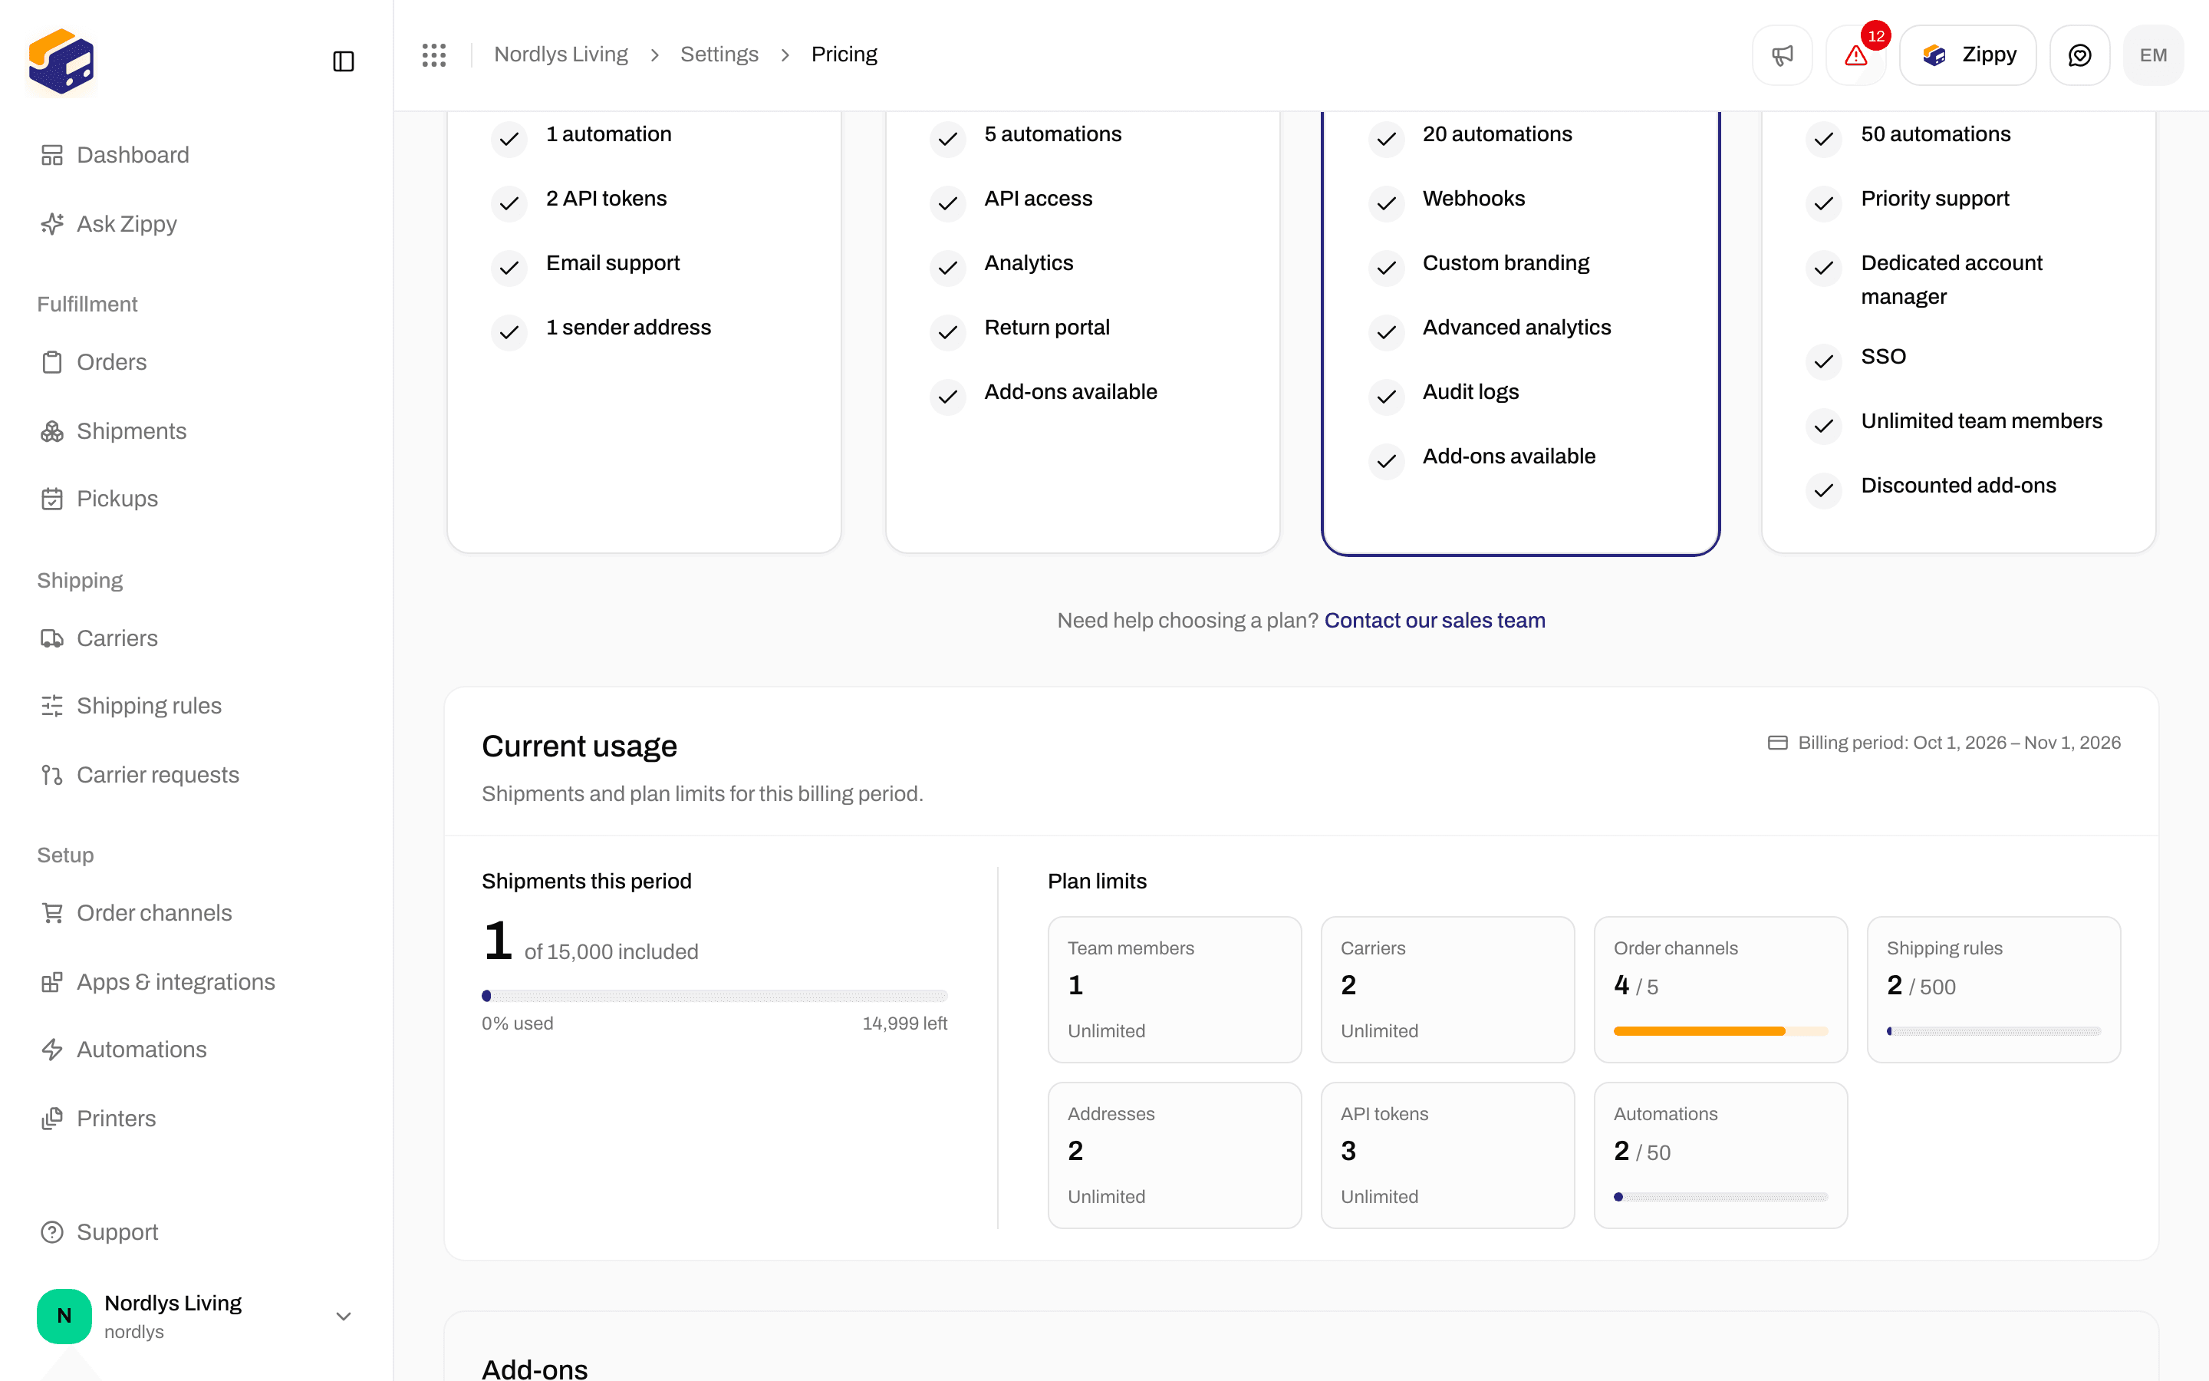
Task: Click the 'Return portal' feature text
Action: (x=1046, y=327)
